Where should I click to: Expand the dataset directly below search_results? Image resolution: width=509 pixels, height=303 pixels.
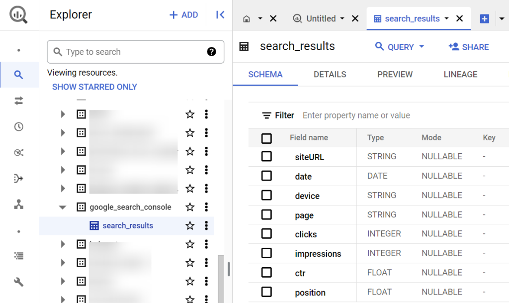click(x=63, y=244)
